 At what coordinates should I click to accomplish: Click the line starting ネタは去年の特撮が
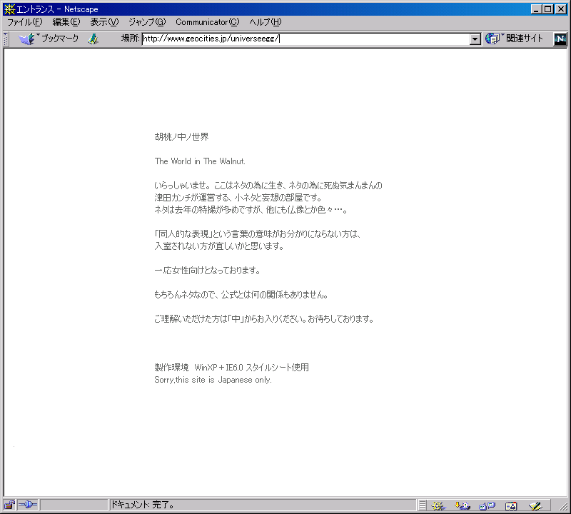click(251, 210)
